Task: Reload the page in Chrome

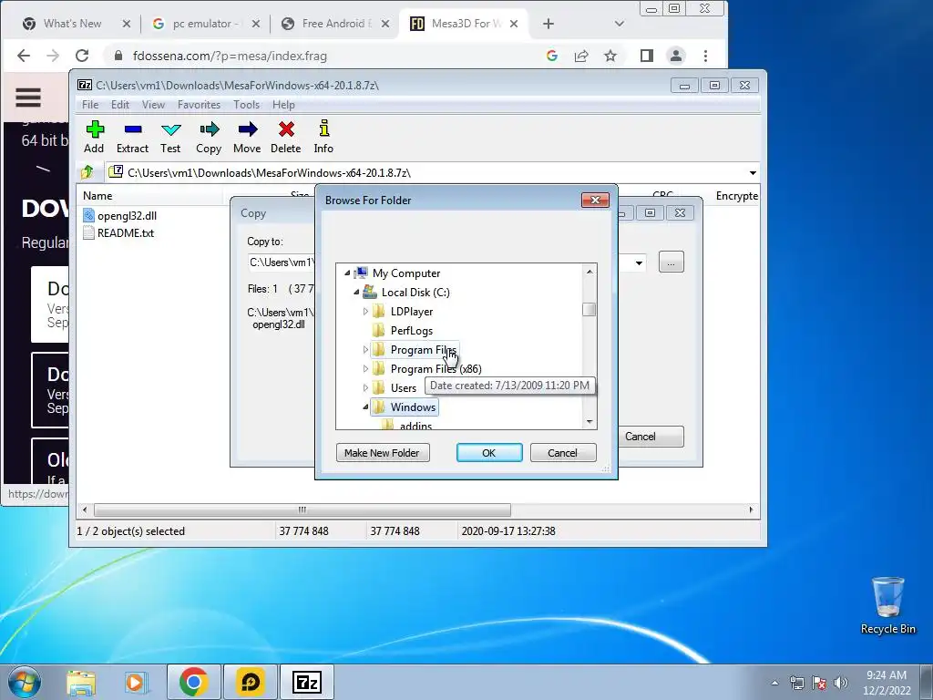Action: coord(82,56)
